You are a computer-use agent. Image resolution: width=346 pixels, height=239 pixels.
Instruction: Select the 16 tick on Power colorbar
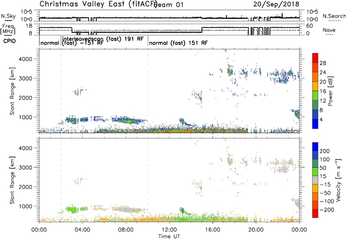tap(323, 91)
